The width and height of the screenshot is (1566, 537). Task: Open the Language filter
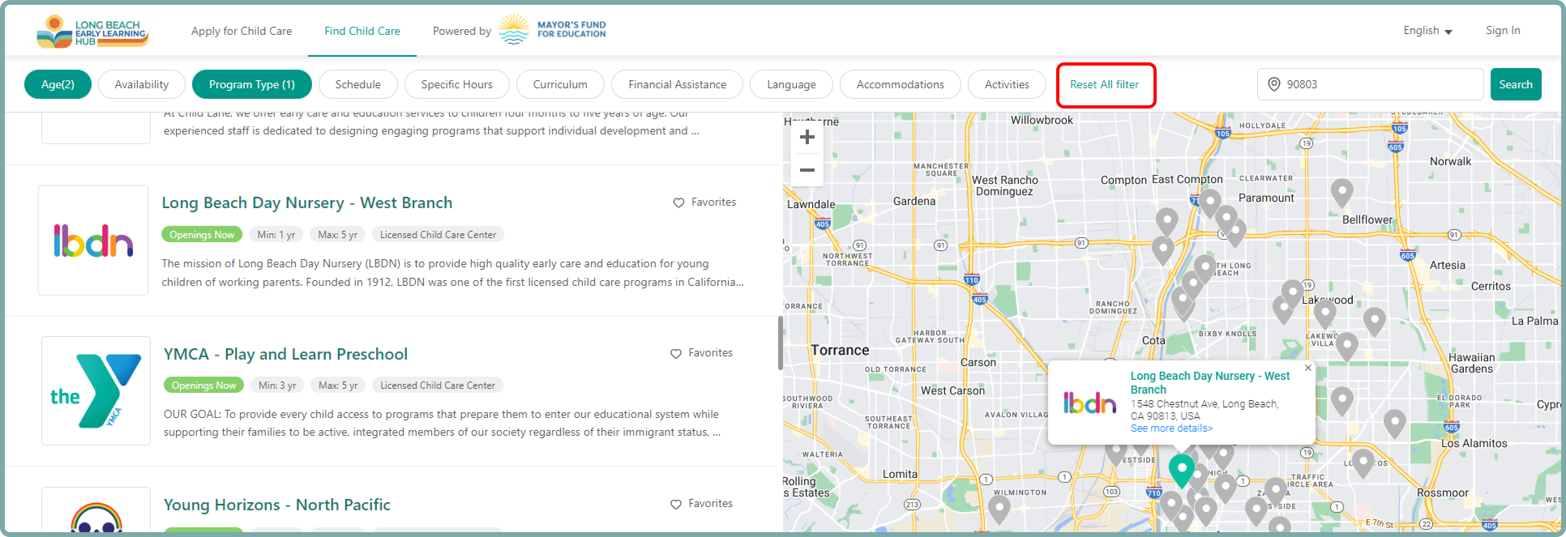tap(791, 84)
